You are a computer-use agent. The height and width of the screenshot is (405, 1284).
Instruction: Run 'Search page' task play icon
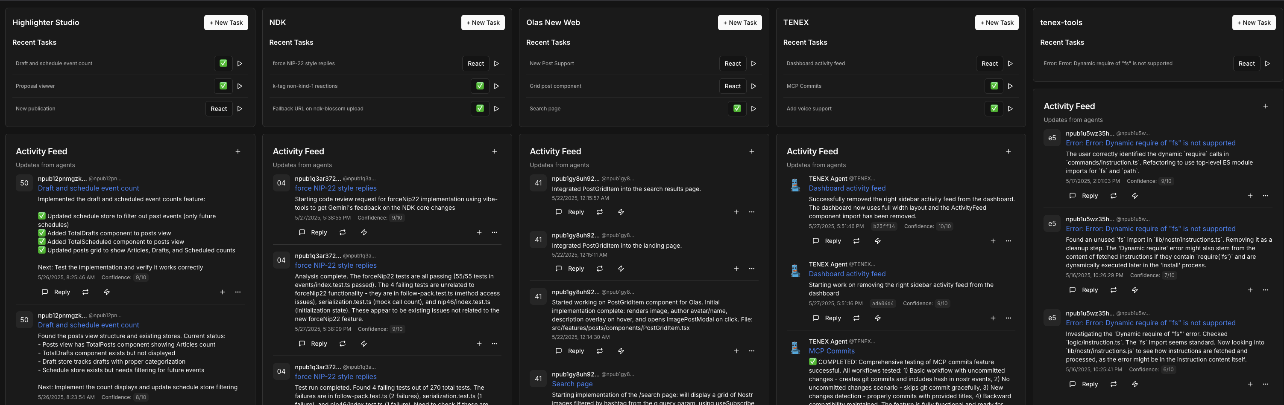[753, 108]
